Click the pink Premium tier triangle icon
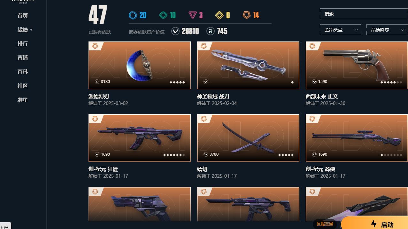 pos(192,15)
